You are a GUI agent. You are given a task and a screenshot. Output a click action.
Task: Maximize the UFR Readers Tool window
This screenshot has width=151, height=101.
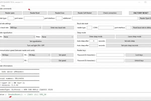pos(145,2)
